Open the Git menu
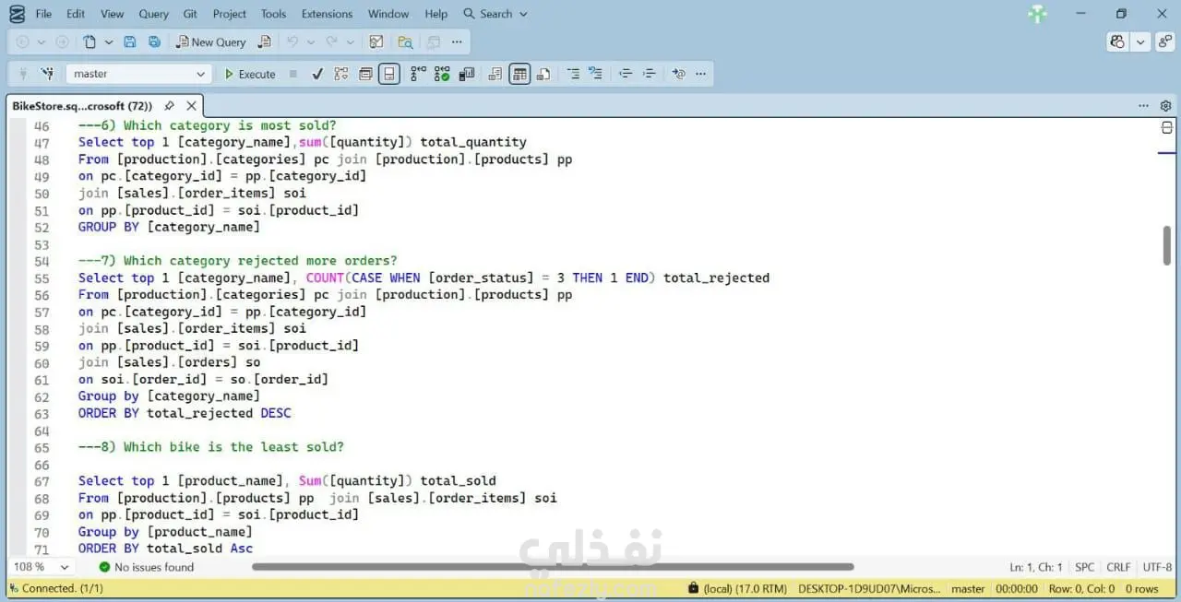This screenshot has height=602, width=1181. tap(190, 14)
